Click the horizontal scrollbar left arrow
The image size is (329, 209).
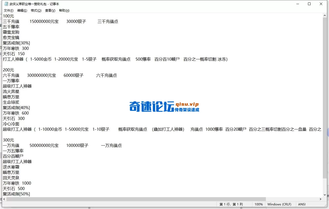click(x=4, y=199)
